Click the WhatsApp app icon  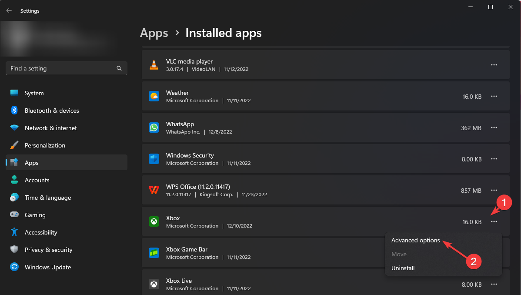click(154, 127)
